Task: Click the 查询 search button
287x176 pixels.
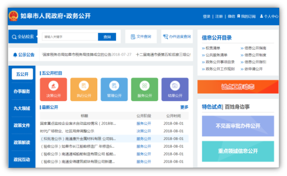Action: pos(107,37)
